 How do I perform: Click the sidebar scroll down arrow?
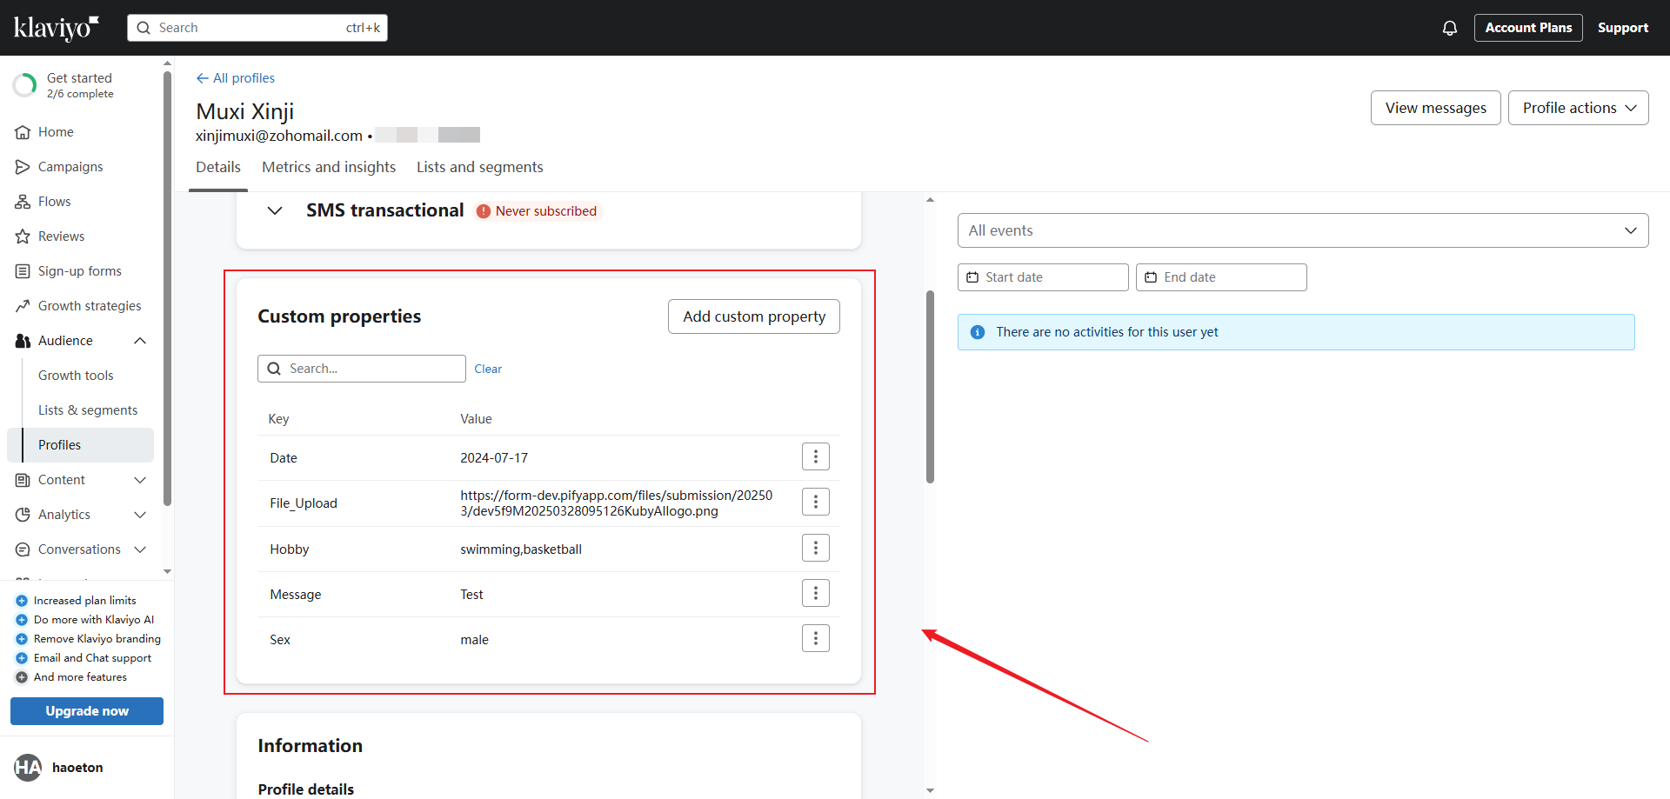coord(167,572)
